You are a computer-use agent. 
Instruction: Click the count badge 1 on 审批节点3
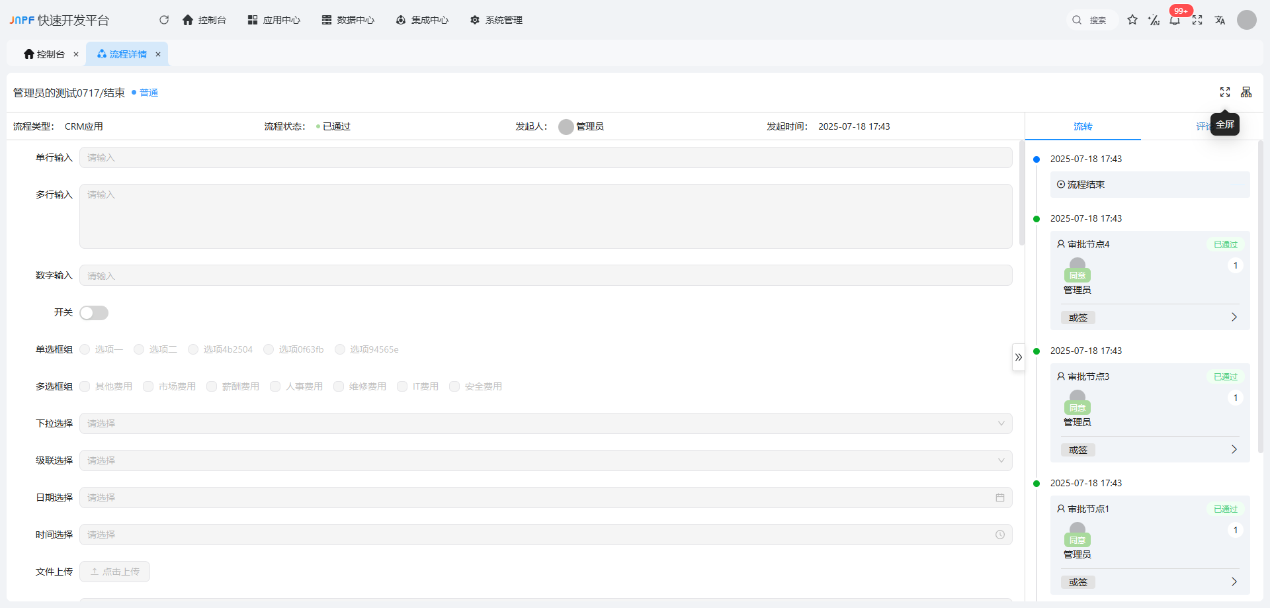[1235, 398]
